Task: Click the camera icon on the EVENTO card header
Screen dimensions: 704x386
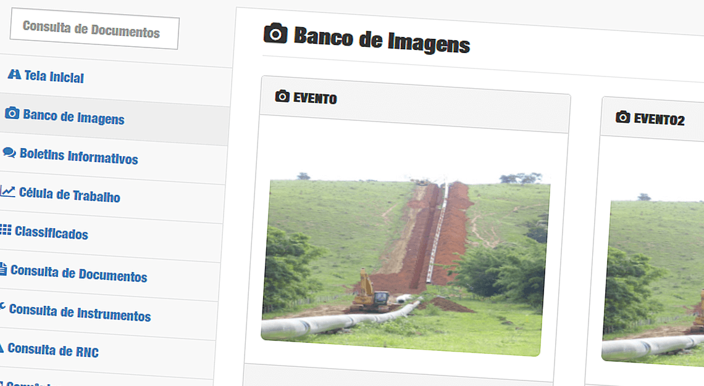Action: (282, 96)
